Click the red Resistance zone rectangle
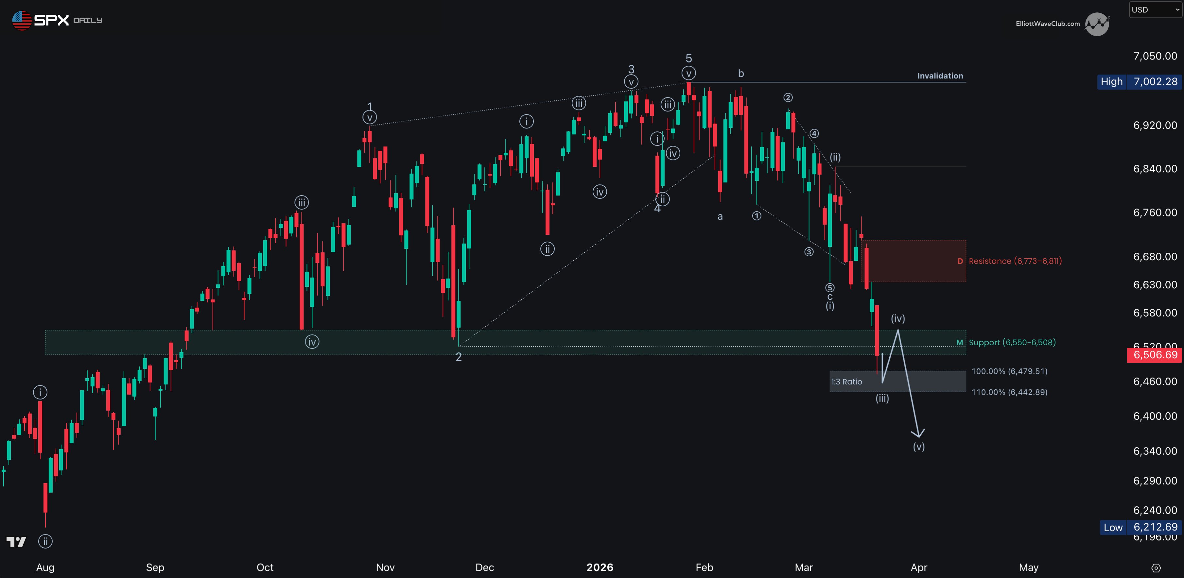Screen dimensions: 1184x578 point(912,261)
